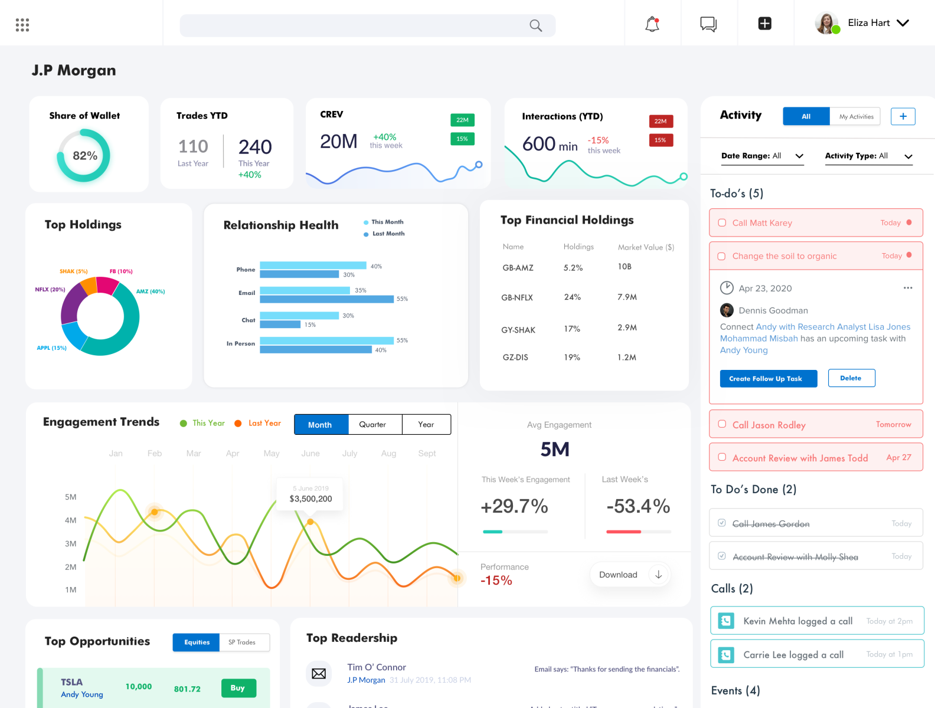
Task: Switch to SP Trades tab
Action: [244, 642]
